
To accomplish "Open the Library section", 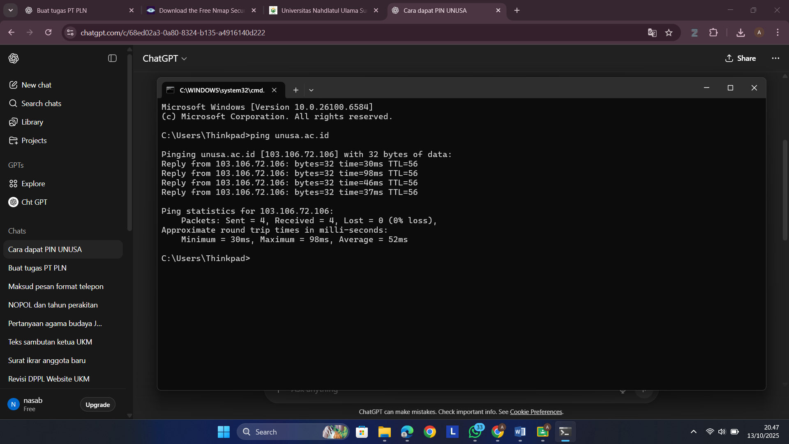I will 32,122.
